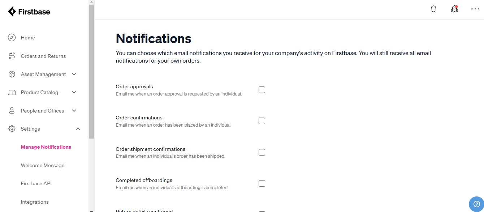Toggle the Completed offboardings checkbox
Viewport: 484px width, 212px height.
click(x=262, y=183)
